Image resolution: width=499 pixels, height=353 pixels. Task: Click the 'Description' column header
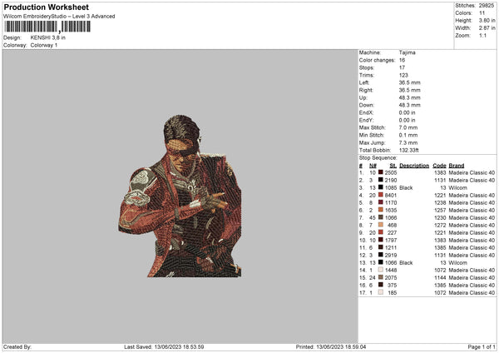click(414, 166)
